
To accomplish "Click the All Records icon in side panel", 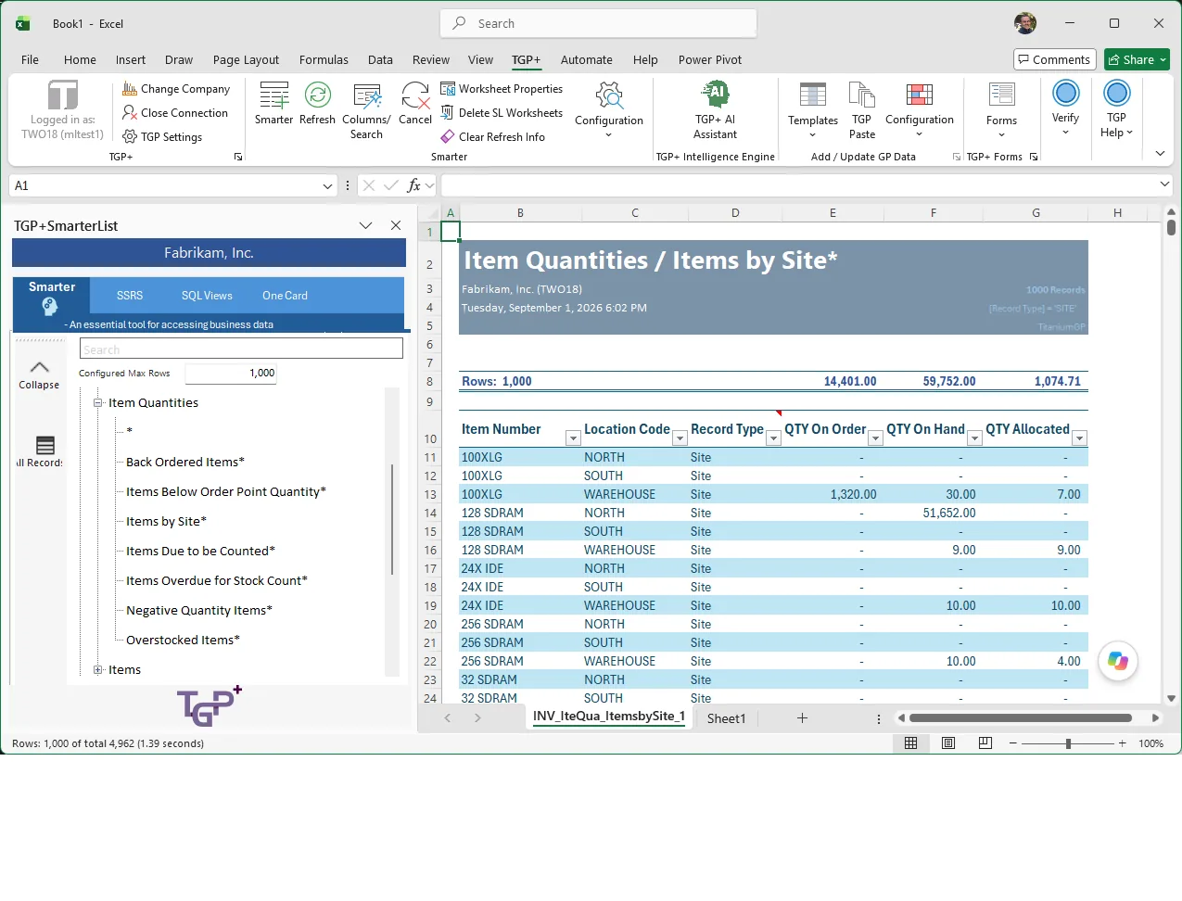I will tap(45, 446).
